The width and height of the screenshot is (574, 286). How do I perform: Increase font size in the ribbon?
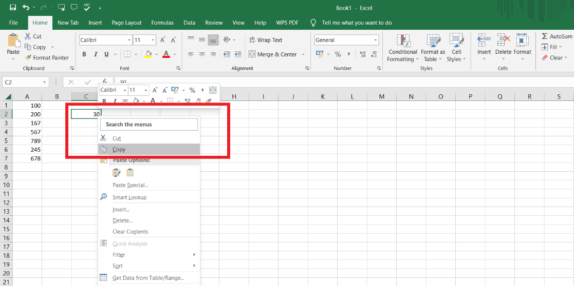point(163,40)
